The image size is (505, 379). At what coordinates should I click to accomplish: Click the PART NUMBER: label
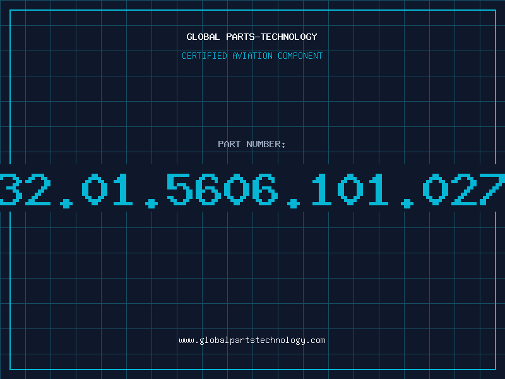(252, 144)
